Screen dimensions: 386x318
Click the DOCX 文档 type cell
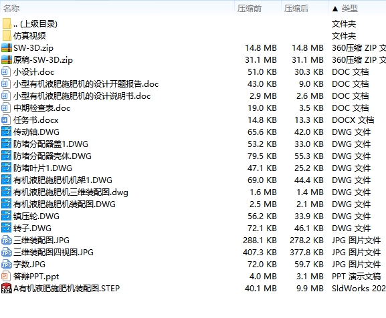(353, 120)
